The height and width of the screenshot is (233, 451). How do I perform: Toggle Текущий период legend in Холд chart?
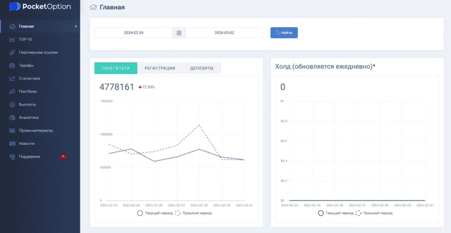coord(335,213)
